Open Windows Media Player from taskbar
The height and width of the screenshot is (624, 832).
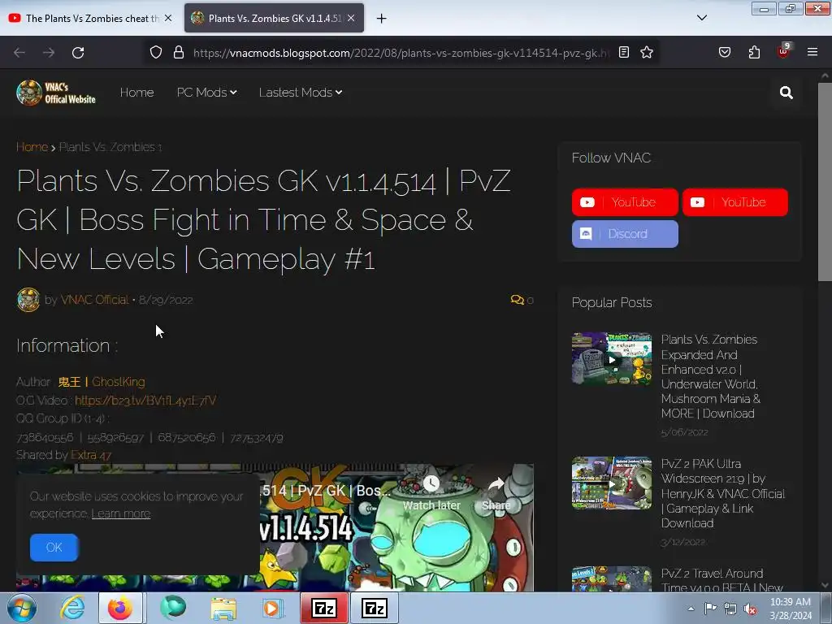click(273, 608)
